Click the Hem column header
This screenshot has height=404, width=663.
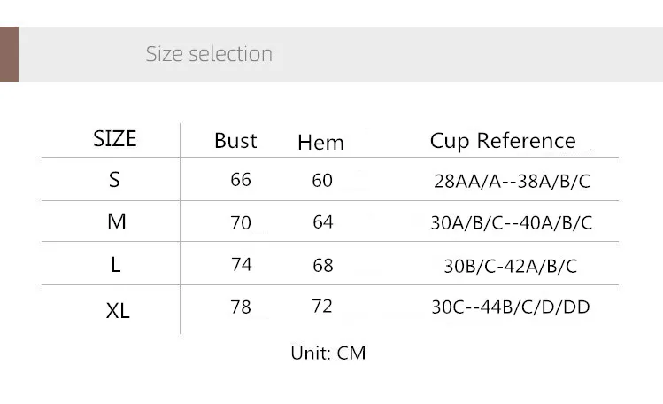click(x=320, y=142)
